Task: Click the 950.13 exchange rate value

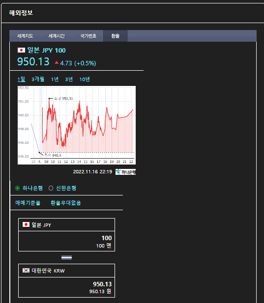Action: pos(33,62)
